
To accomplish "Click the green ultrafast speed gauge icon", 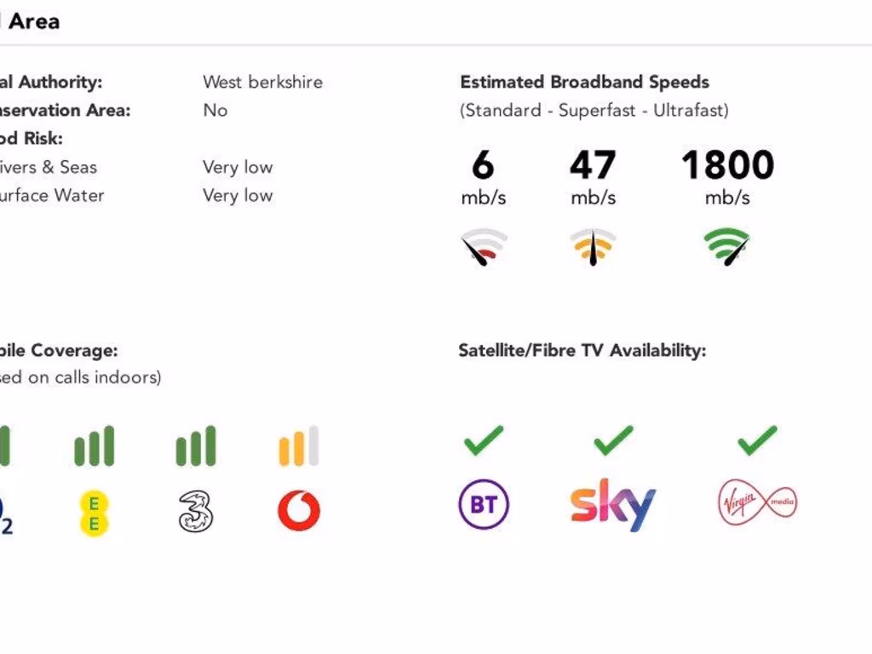I will tap(726, 247).
